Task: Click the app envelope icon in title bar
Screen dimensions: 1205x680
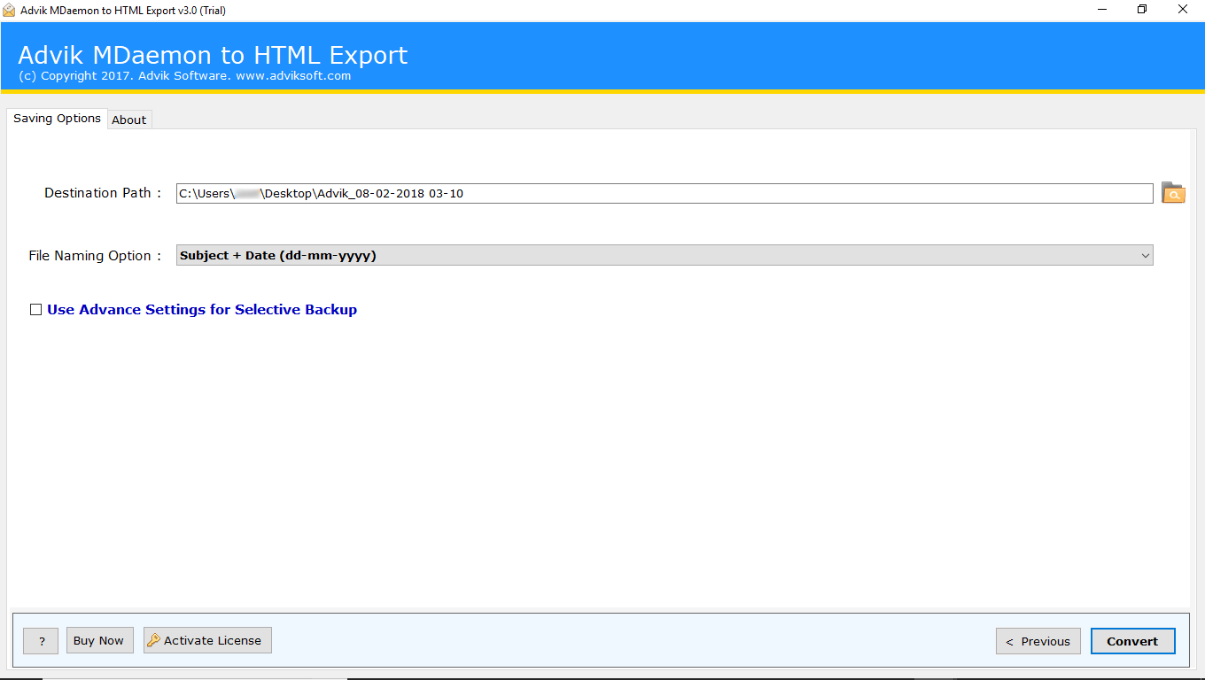Action: coord(9,10)
